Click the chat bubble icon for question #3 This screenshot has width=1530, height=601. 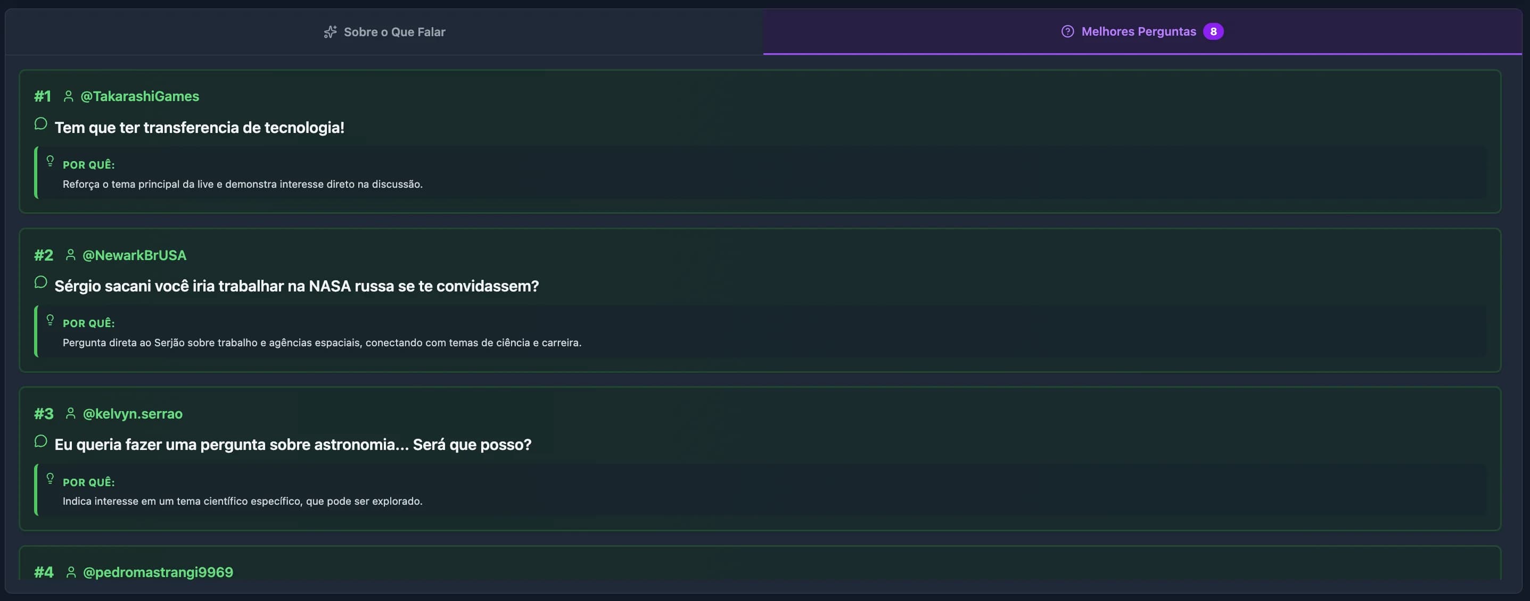coord(40,441)
